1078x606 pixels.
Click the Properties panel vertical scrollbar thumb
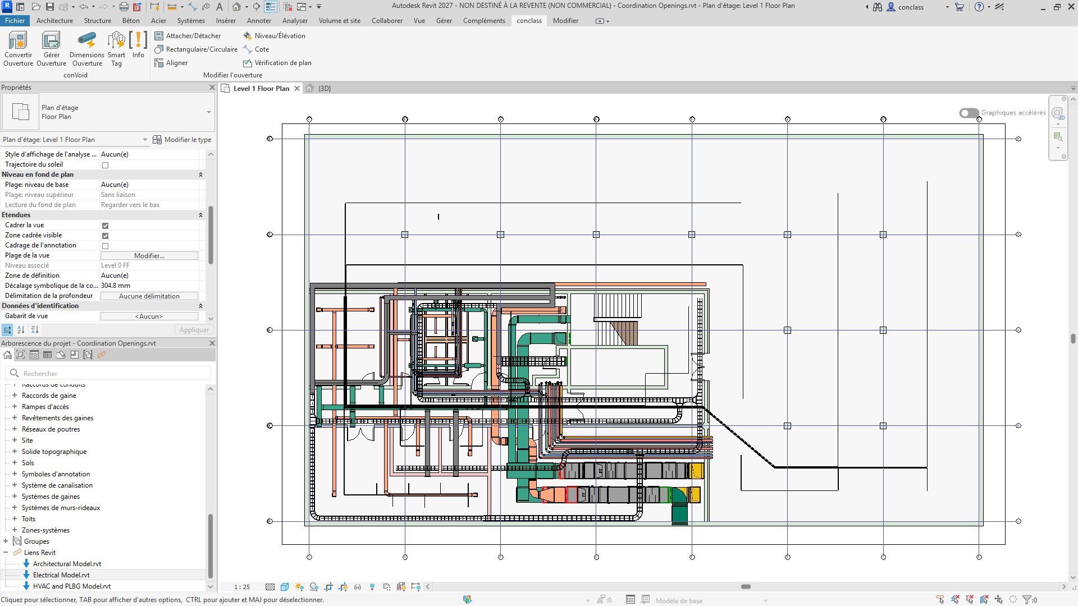click(x=211, y=235)
